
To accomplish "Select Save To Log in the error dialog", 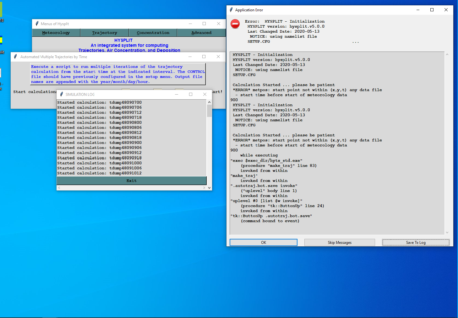I will click(416, 243).
